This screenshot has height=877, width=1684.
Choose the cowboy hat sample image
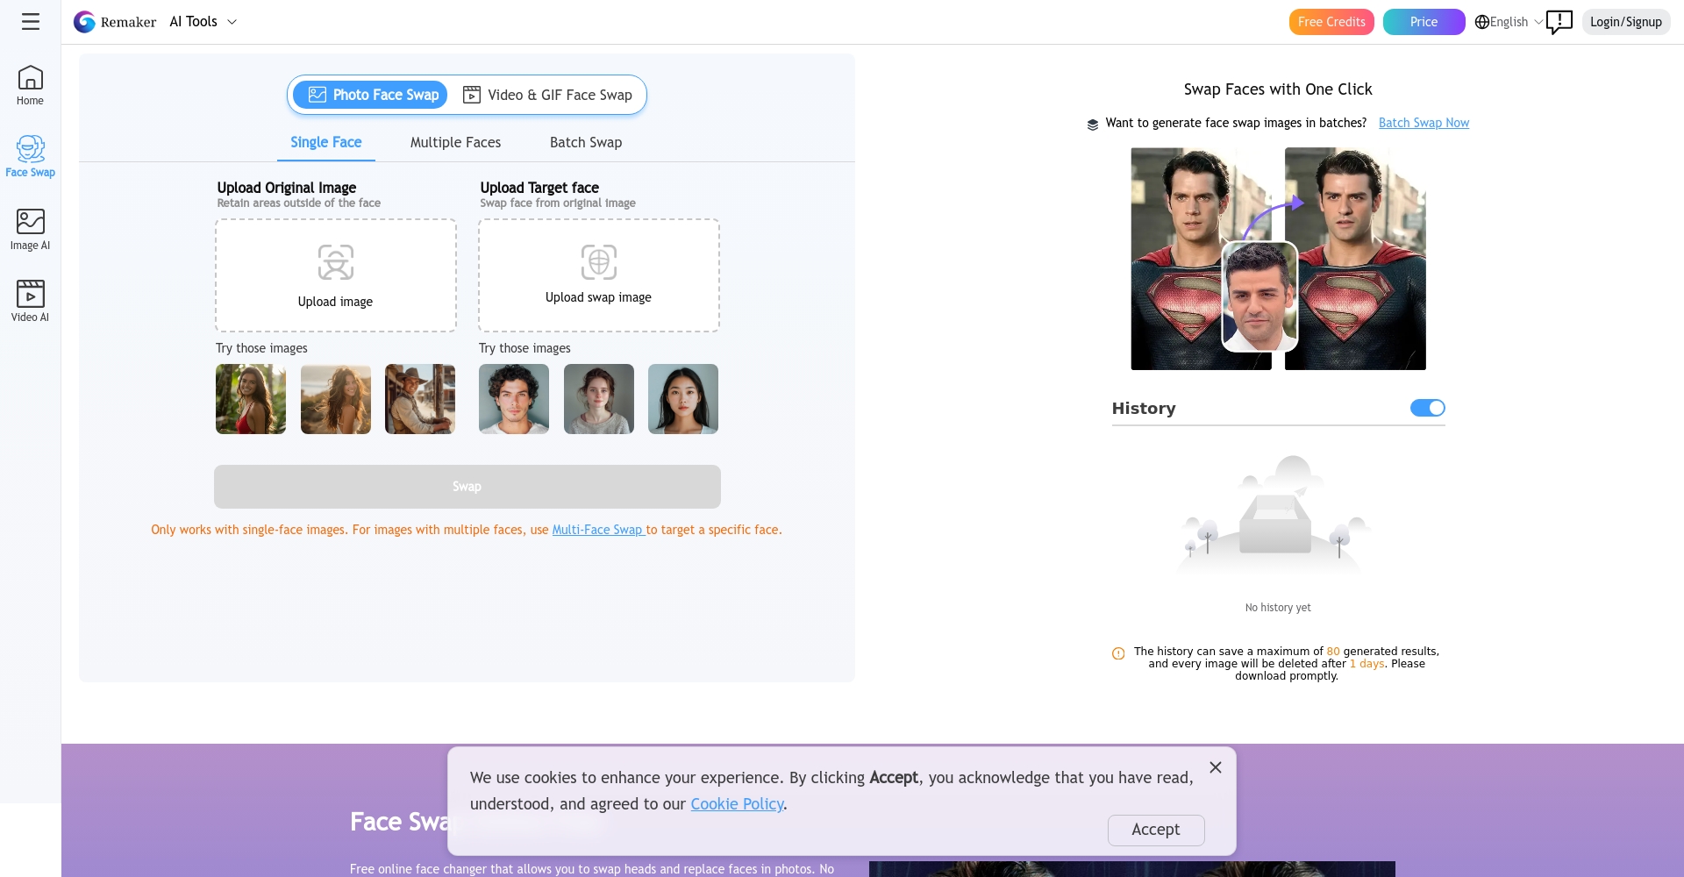(420, 399)
